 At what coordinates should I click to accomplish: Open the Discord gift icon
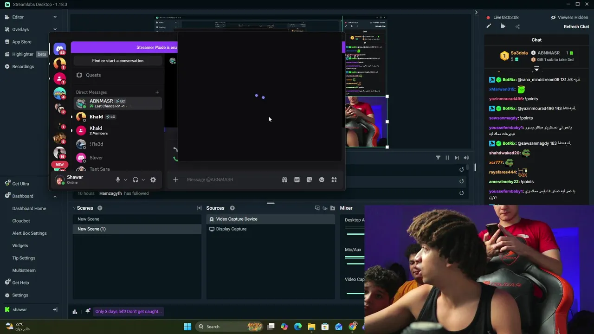click(284, 180)
